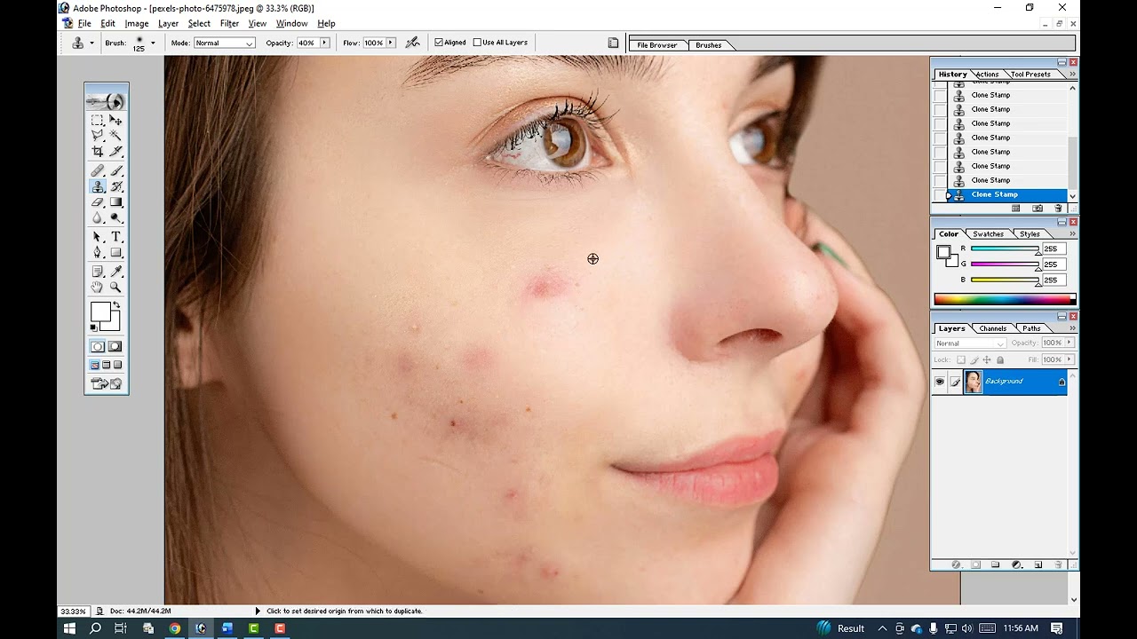The image size is (1137, 639).
Task: Select the Eraser tool
Action: [x=98, y=202]
